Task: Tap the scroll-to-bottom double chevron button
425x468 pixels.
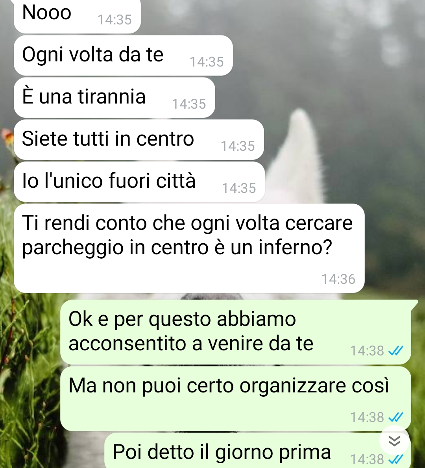Action: coord(394,441)
